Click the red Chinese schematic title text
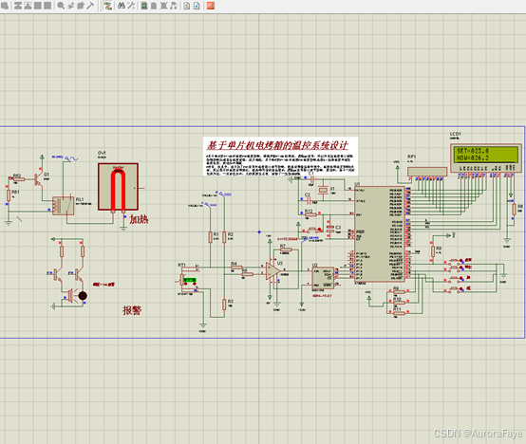This screenshot has height=444, width=526. tap(276, 145)
